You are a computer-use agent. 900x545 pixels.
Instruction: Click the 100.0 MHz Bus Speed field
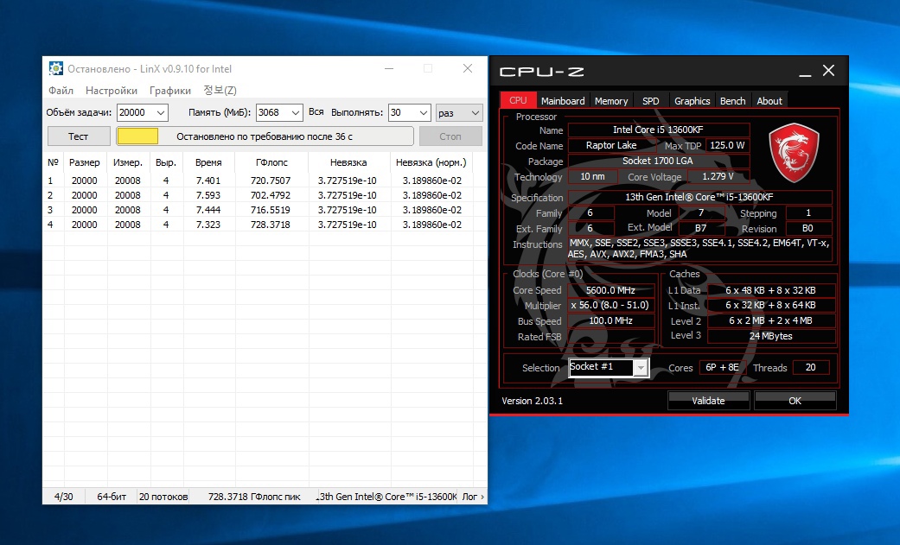pyautogui.click(x=610, y=320)
